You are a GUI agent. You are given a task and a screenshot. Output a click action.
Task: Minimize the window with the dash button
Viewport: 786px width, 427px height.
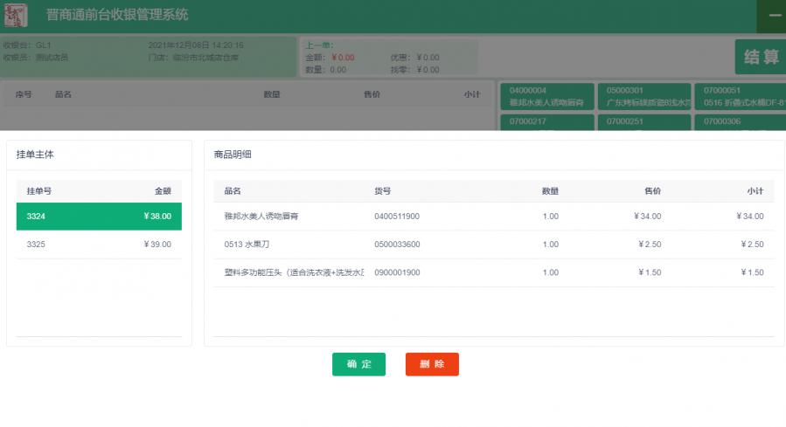(774, 16)
